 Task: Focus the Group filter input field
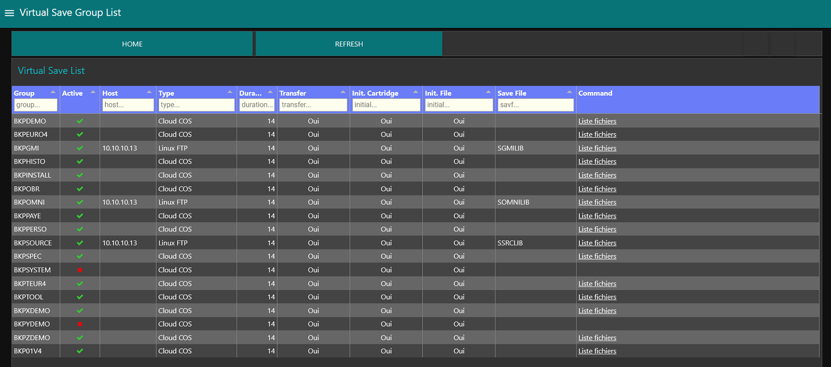(x=35, y=105)
